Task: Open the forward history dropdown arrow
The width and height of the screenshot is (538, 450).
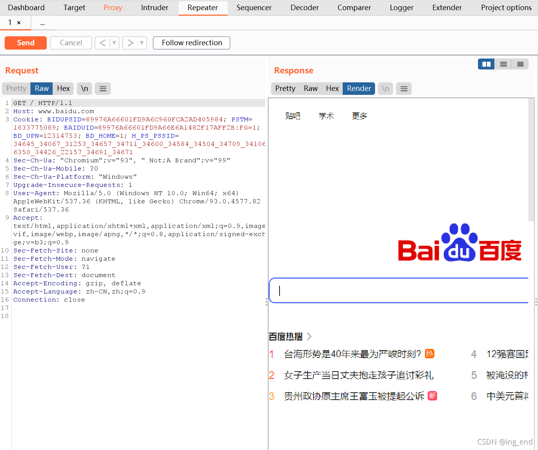Action: pyautogui.click(x=142, y=43)
